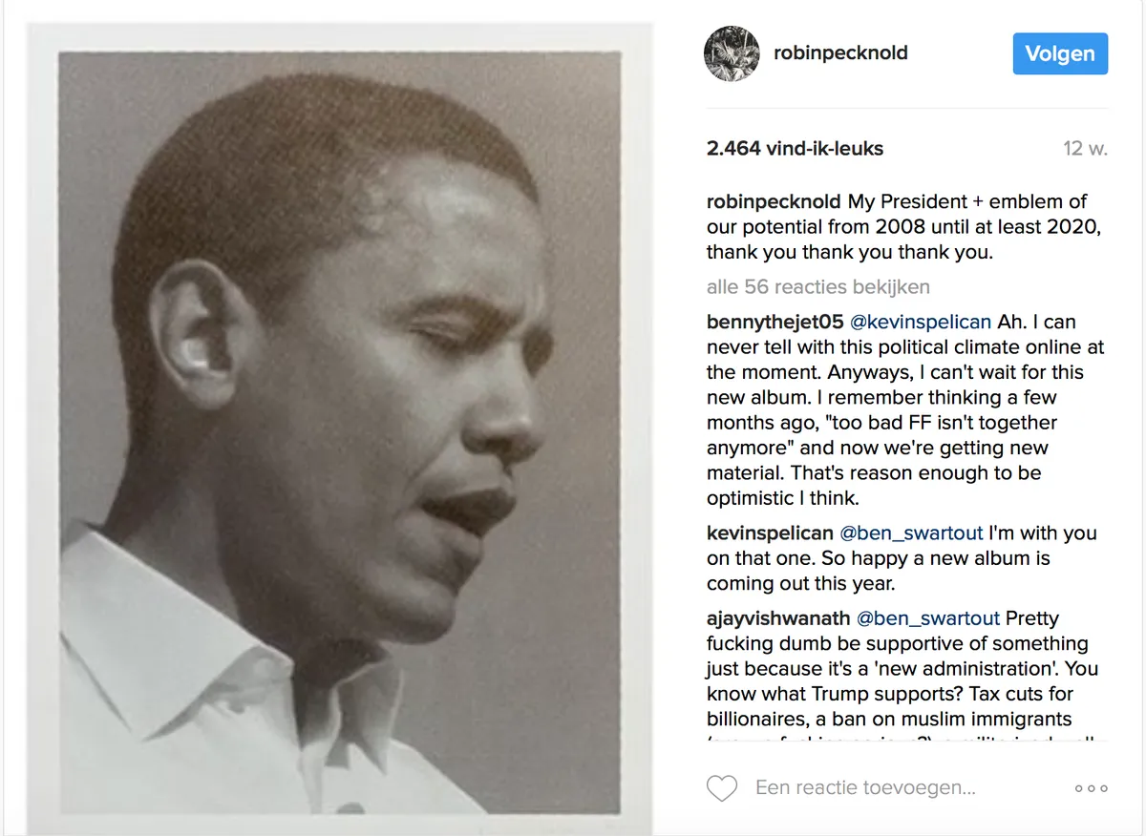Screen dimensions: 1146x836
Task: Click ajayvishwanath's comment text about Trump
Action: coord(898,681)
